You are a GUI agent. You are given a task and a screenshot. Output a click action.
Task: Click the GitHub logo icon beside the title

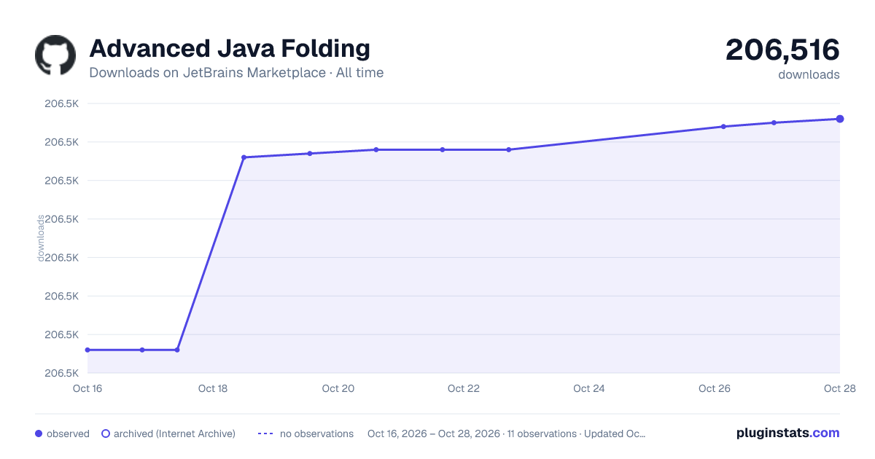coord(55,55)
